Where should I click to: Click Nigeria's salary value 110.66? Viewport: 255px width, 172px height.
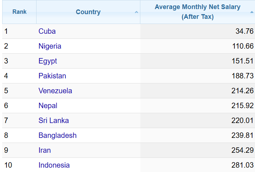[243, 46]
